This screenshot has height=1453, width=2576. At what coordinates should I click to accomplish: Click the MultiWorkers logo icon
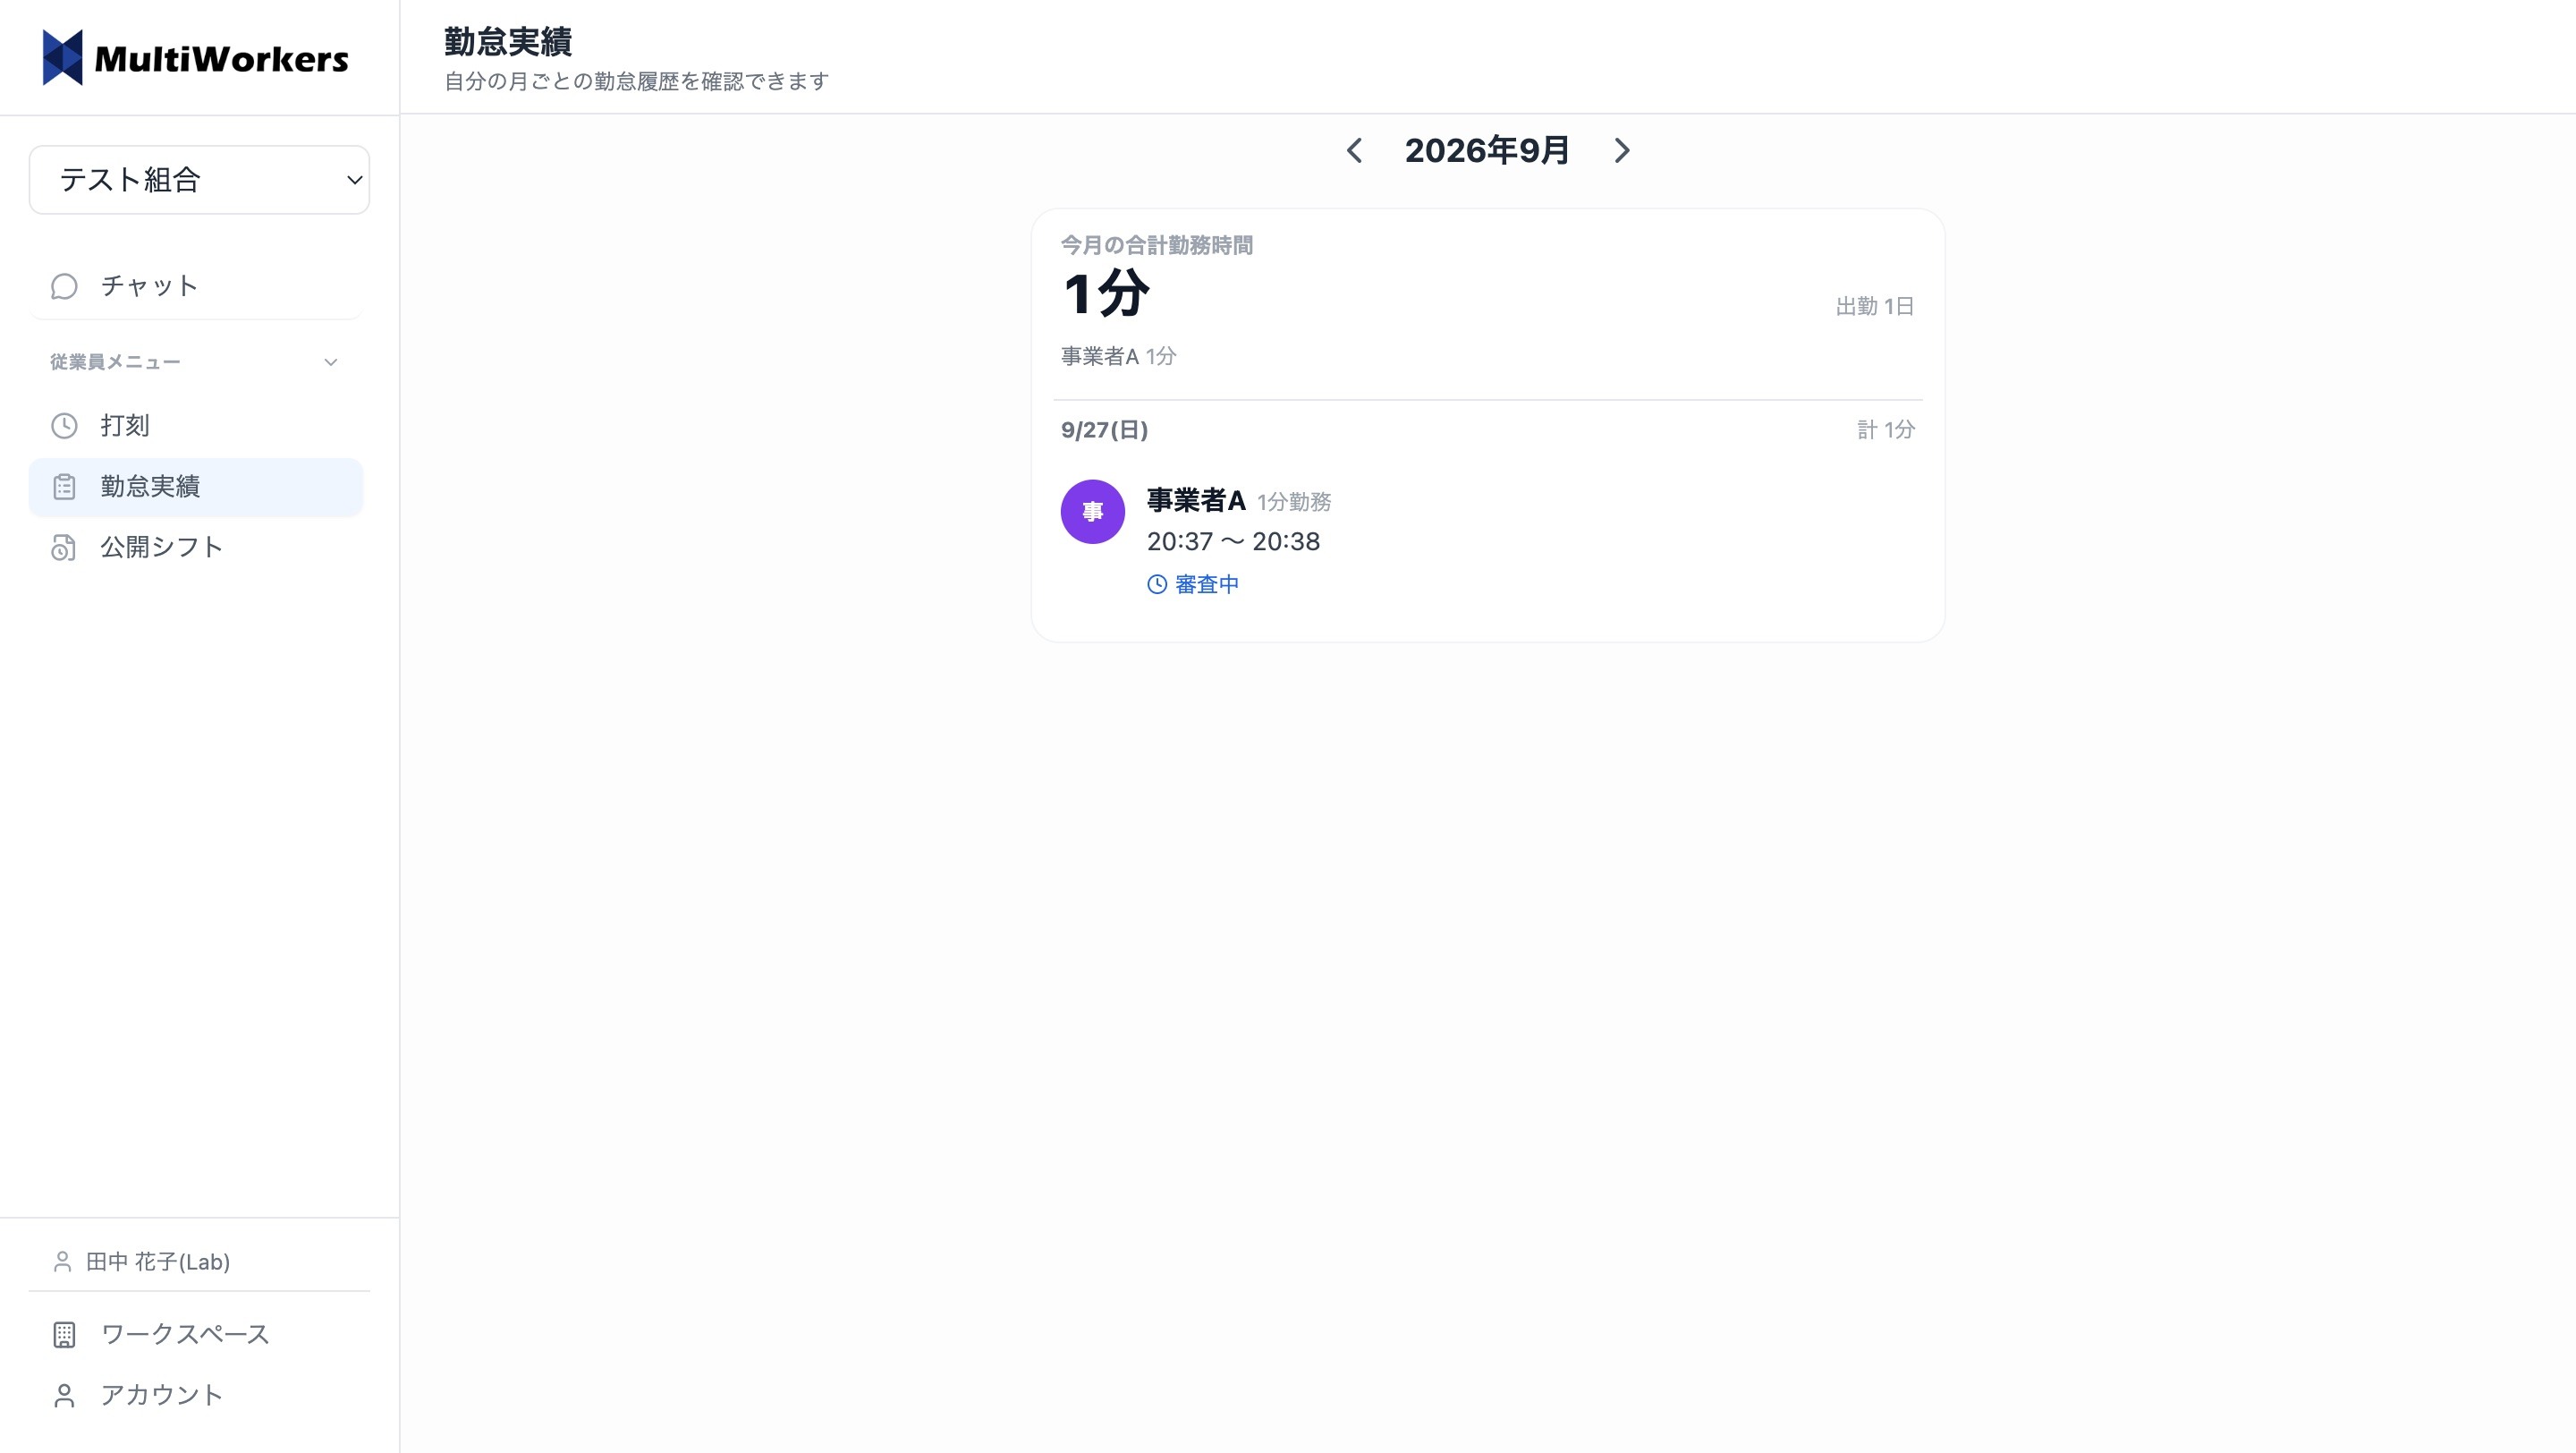[62, 58]
